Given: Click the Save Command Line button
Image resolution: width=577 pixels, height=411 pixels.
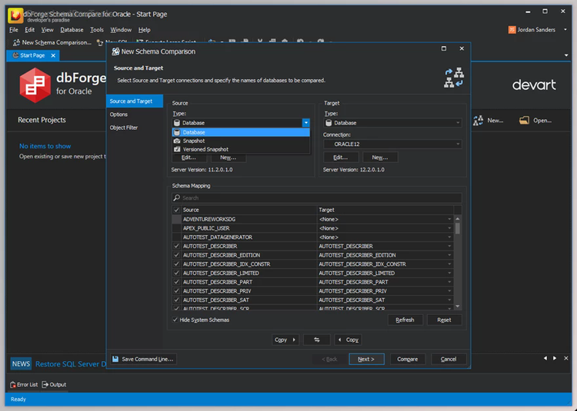Looking at the screenshot, I should click(x=143, y=359).
